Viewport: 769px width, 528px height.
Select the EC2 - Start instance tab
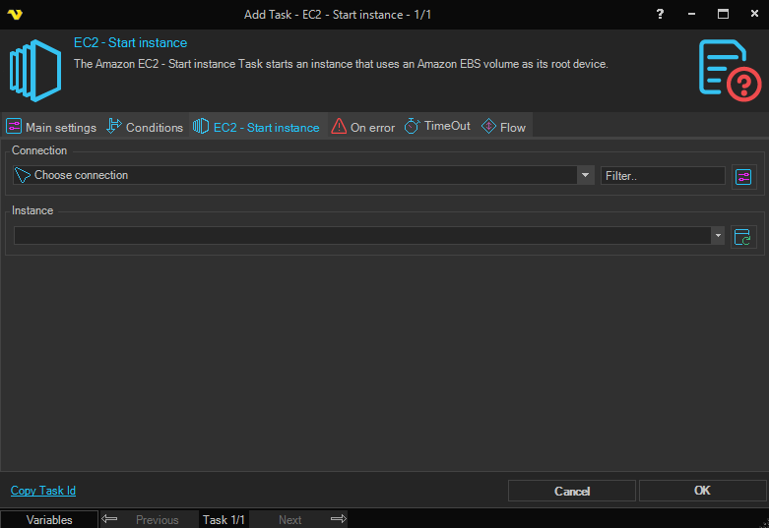click(x=257, y=127)
